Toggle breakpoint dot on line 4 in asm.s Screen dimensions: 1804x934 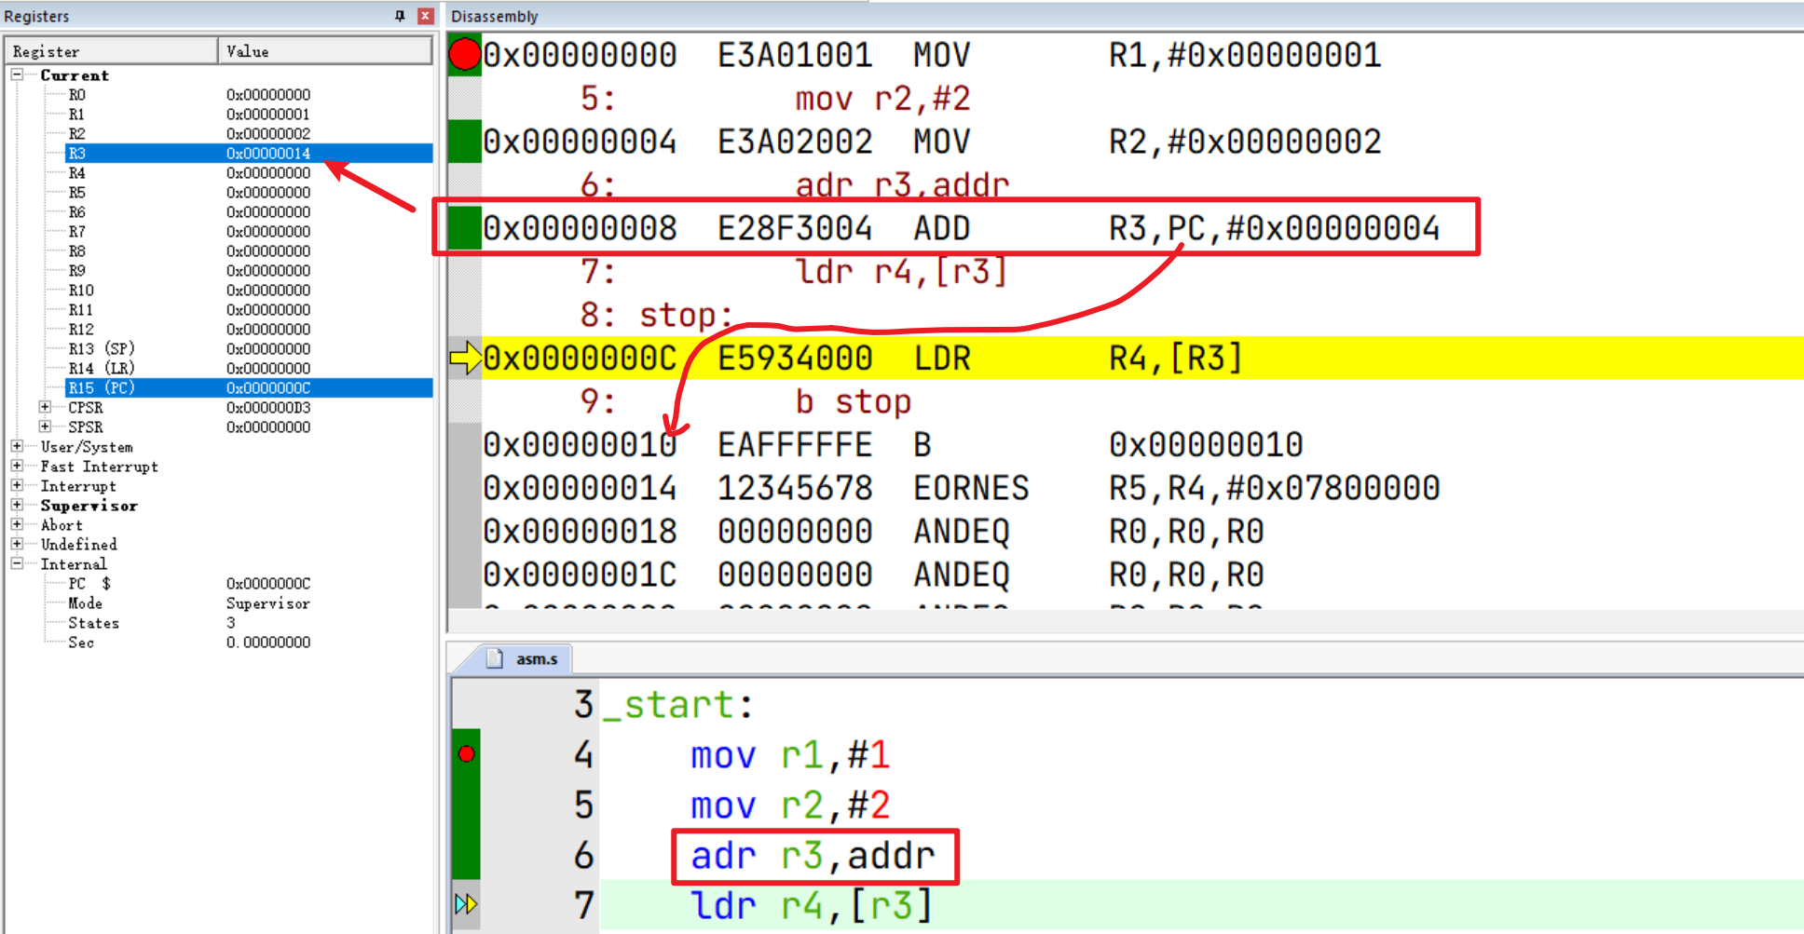467,753
